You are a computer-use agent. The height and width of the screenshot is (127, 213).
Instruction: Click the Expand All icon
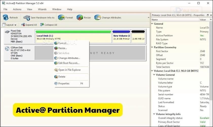click(x=23, y=25)
